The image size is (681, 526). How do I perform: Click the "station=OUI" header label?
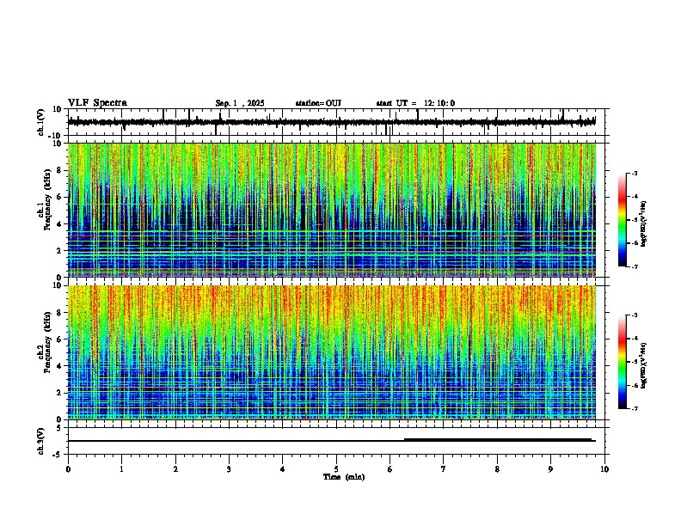point(318,103)
